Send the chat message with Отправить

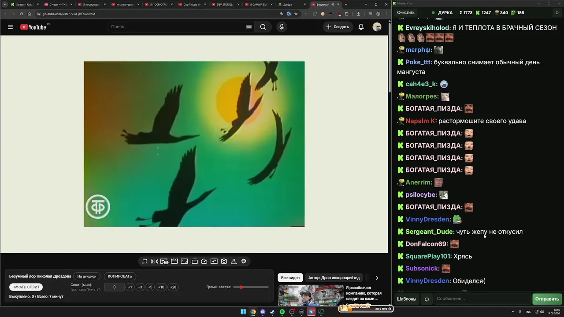coord(547,299)
